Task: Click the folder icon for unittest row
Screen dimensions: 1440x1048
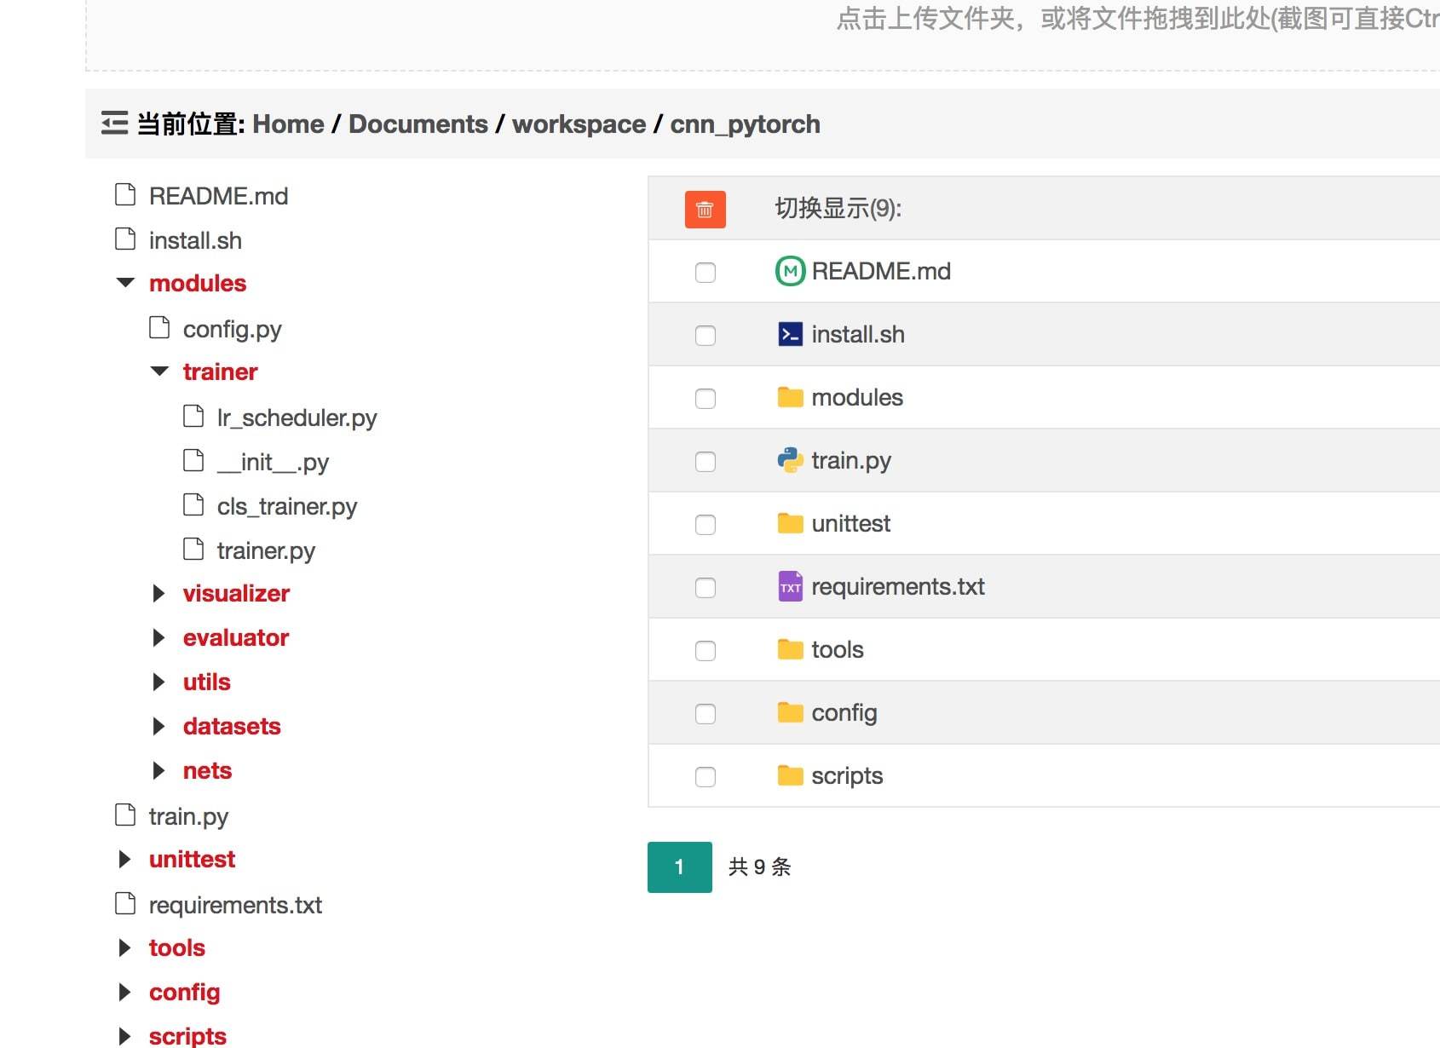Action: 790,523
